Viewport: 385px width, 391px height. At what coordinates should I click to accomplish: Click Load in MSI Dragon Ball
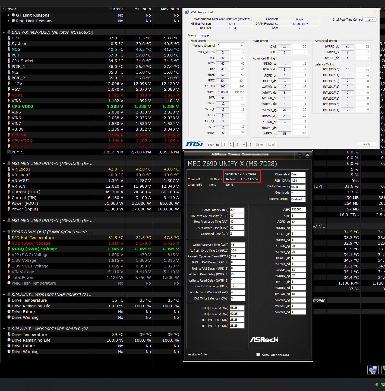tap(272, 144)
